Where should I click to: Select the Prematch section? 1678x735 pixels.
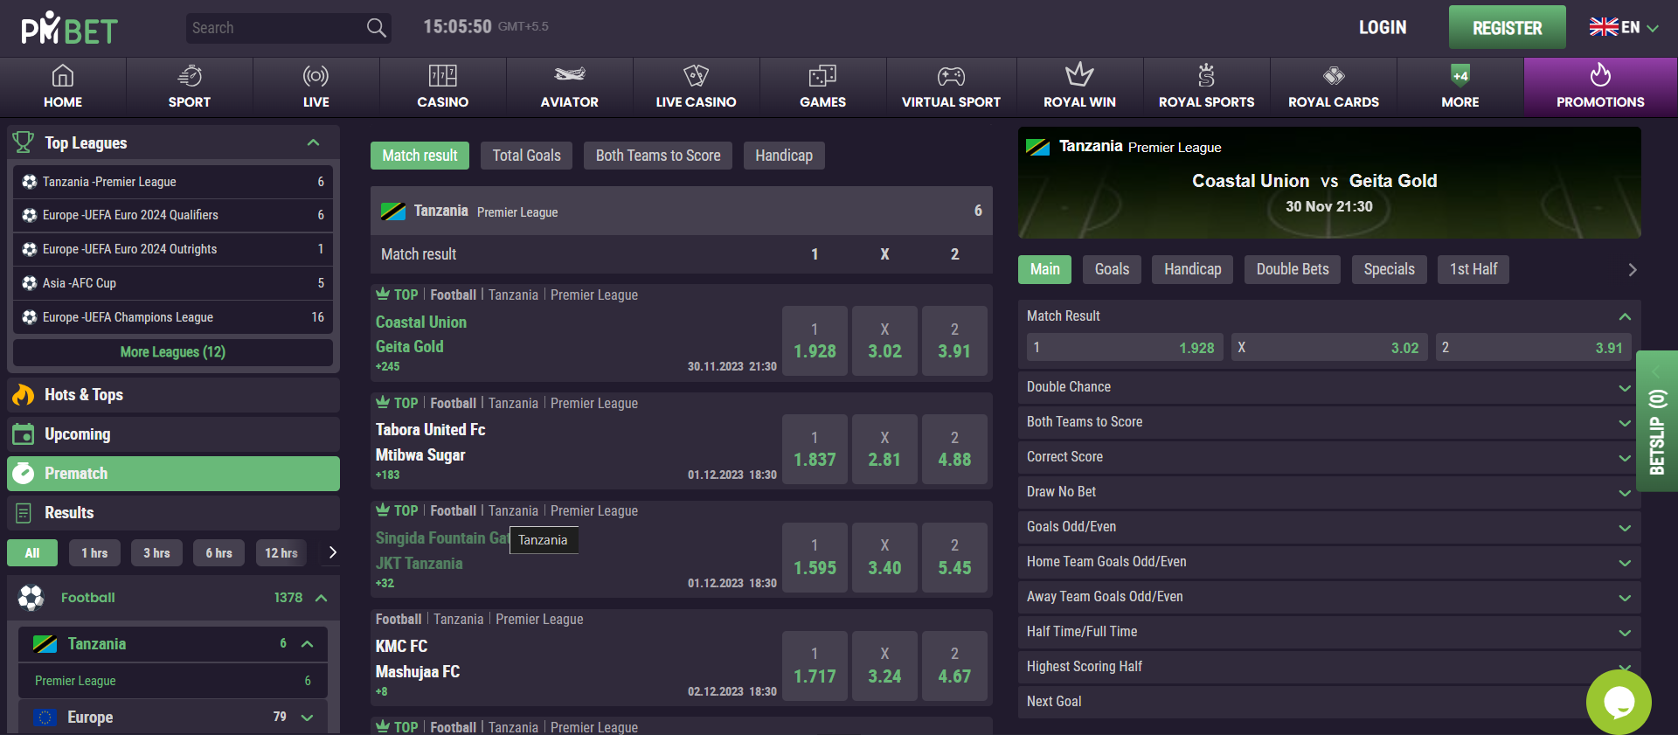pos(173,474)
